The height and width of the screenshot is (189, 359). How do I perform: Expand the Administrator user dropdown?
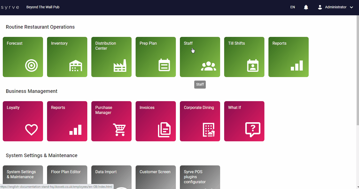[x=336, y=7]
